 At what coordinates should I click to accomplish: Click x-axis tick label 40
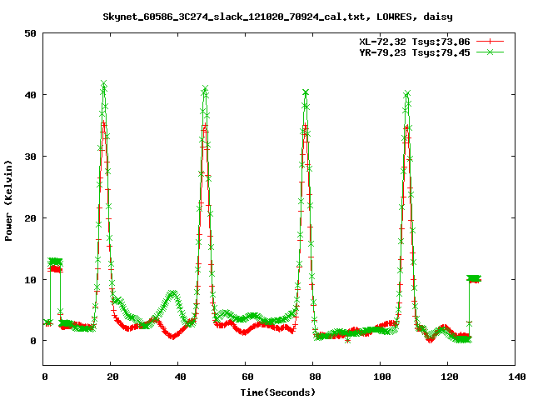(180, 377)
